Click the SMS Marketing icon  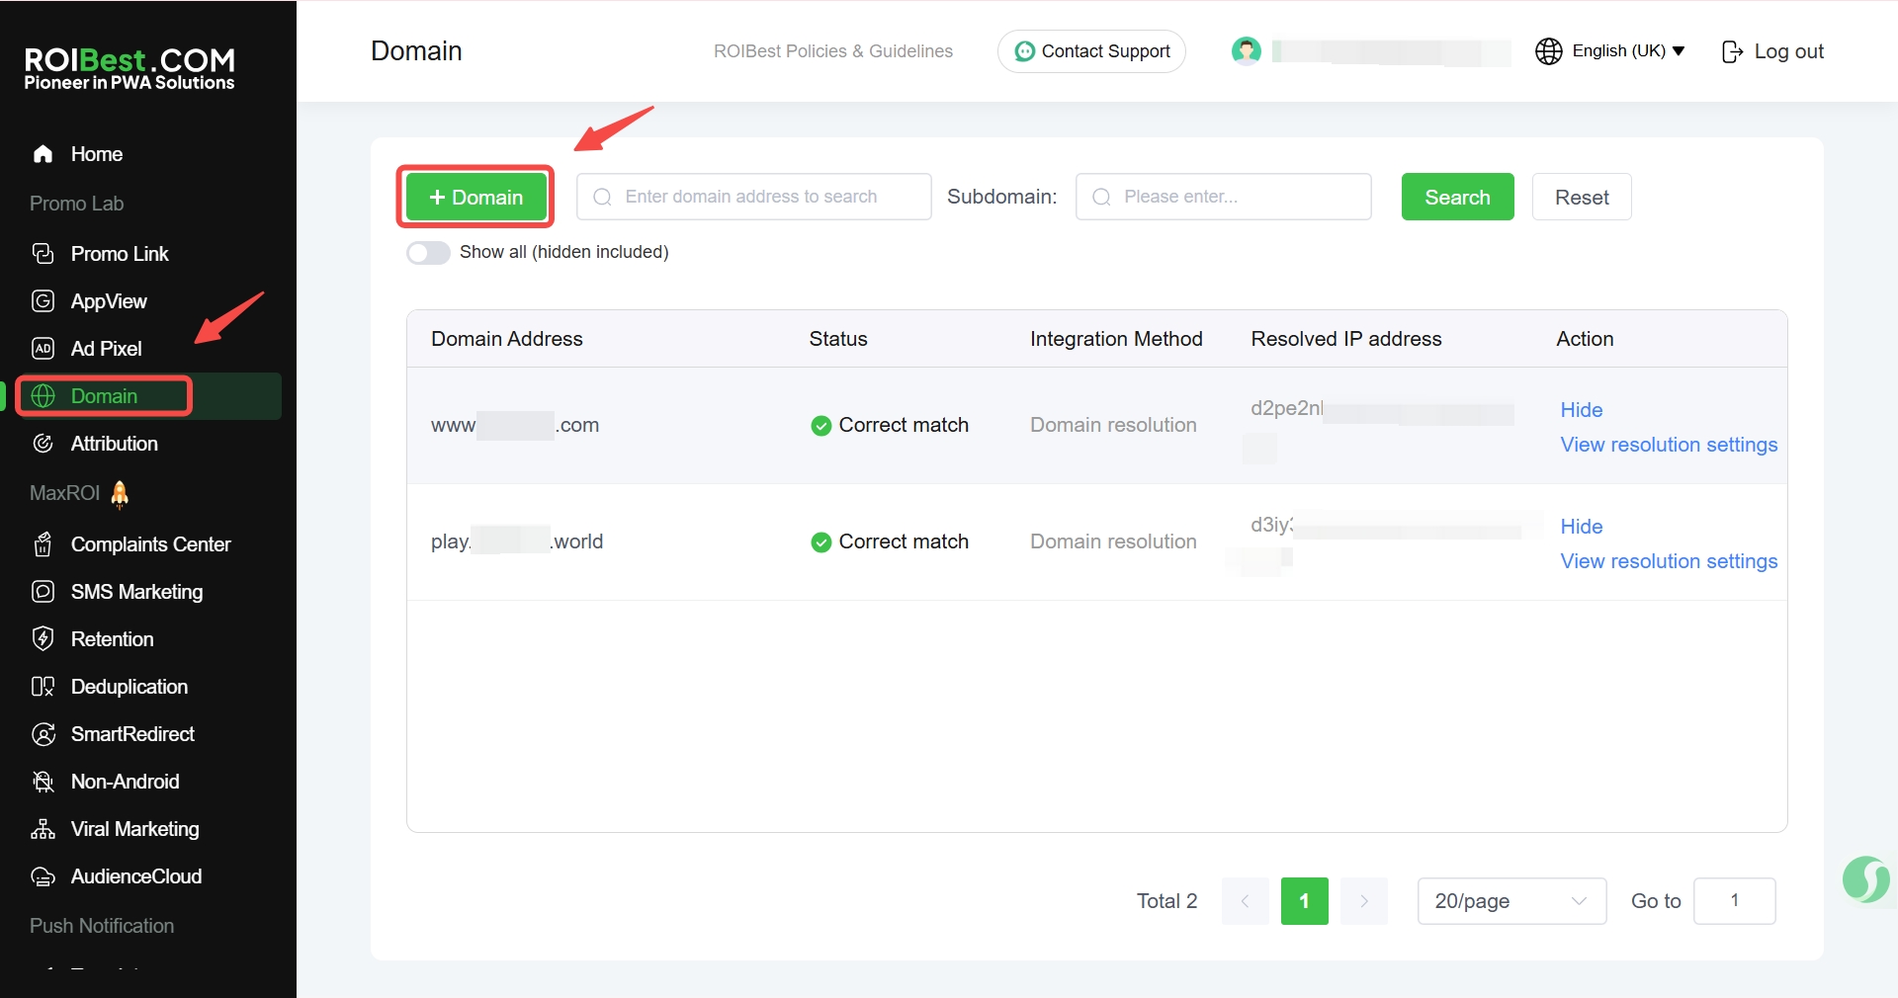[43, 592]
